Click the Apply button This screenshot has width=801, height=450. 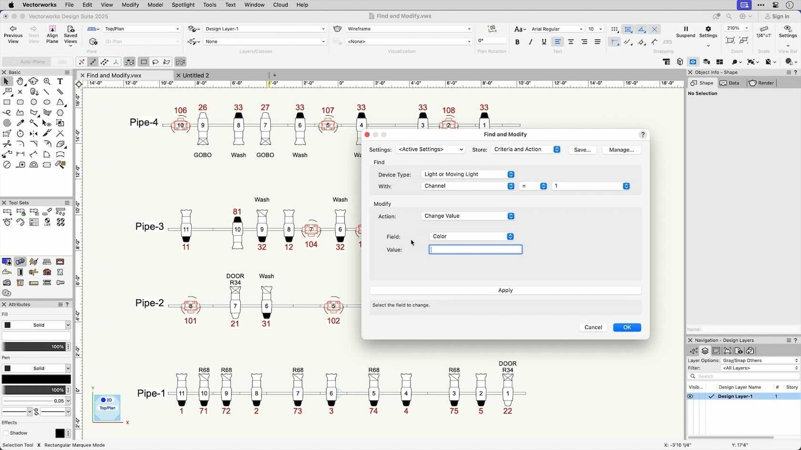point(505,290)
